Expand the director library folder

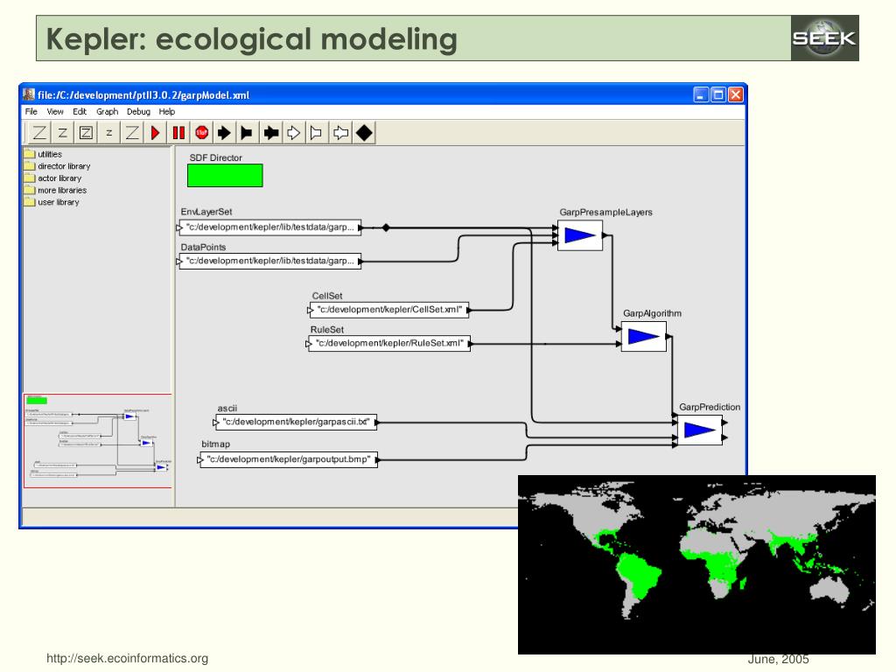(x=57, y=165)
